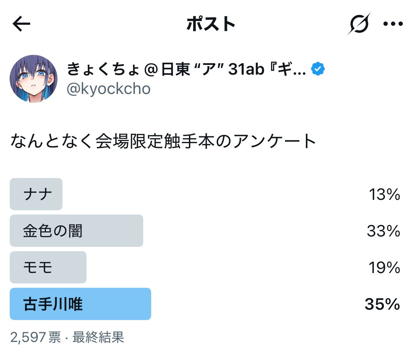Click the blue verified badge
The width and height of the screenshot is (410, 357).
click(318, 69)
